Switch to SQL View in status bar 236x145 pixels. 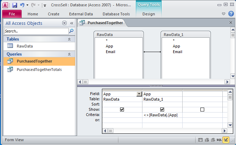point(219,140)
